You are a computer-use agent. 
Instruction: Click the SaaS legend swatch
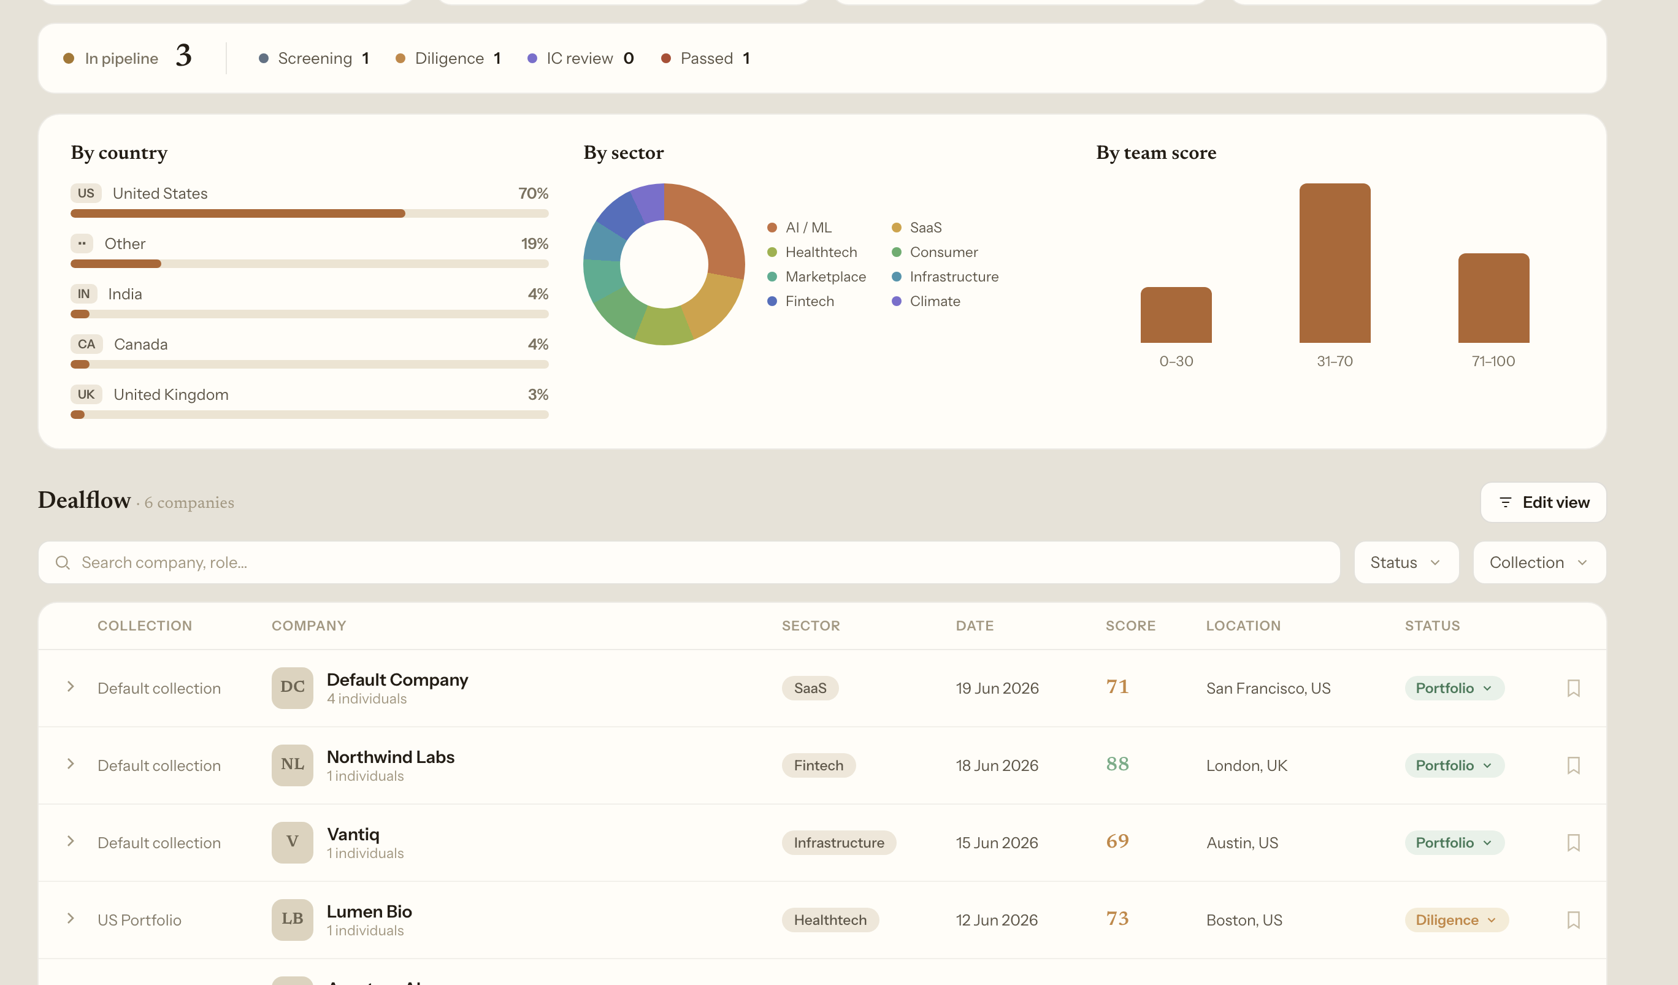click(896, 228)
